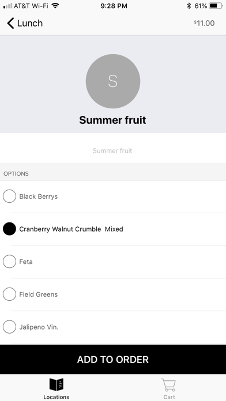Tap the OPTIONS section header
The width and height of the screenshot is (226, 401).
pos(16,173)
